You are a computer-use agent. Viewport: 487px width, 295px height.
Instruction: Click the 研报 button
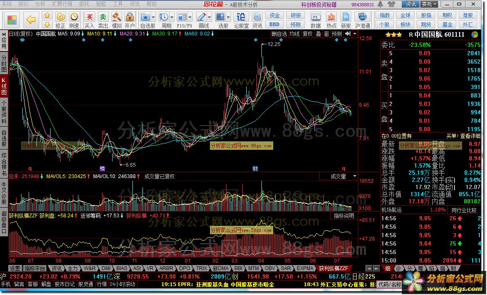coord(296,15)
